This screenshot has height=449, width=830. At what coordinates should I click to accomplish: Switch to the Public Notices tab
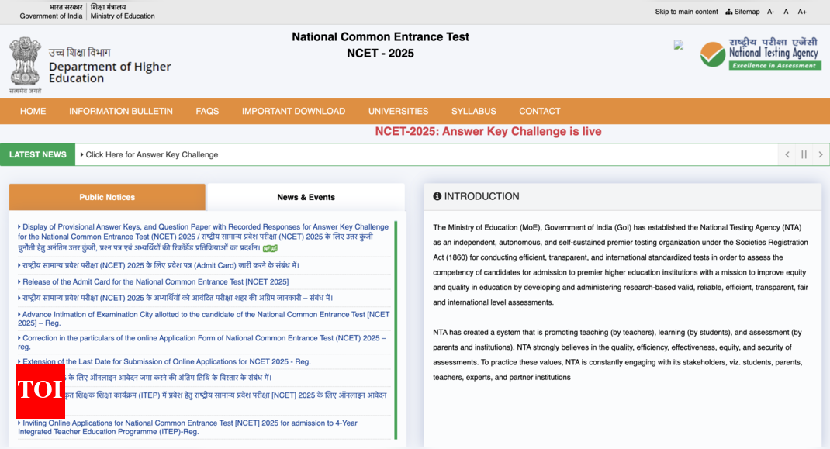tap(107, 197)
